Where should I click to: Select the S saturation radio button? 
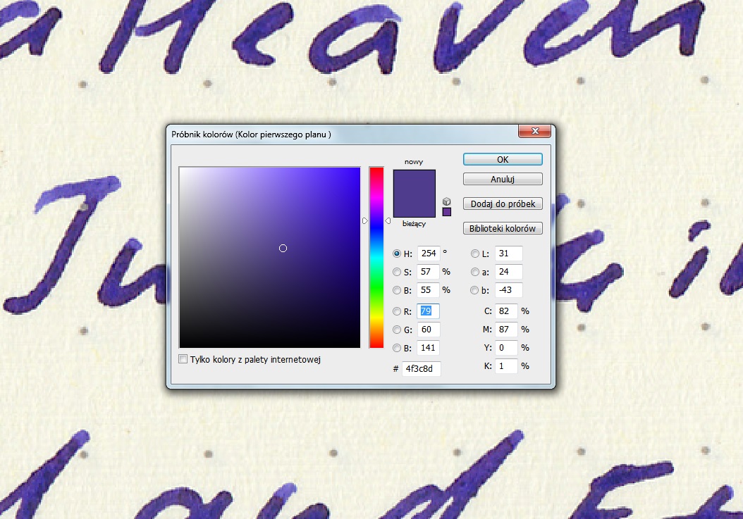[x=397, y=272]
